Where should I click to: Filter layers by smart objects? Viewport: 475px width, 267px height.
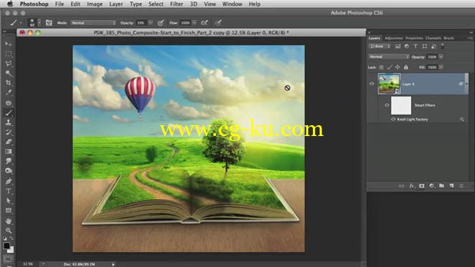pos(433,46)
